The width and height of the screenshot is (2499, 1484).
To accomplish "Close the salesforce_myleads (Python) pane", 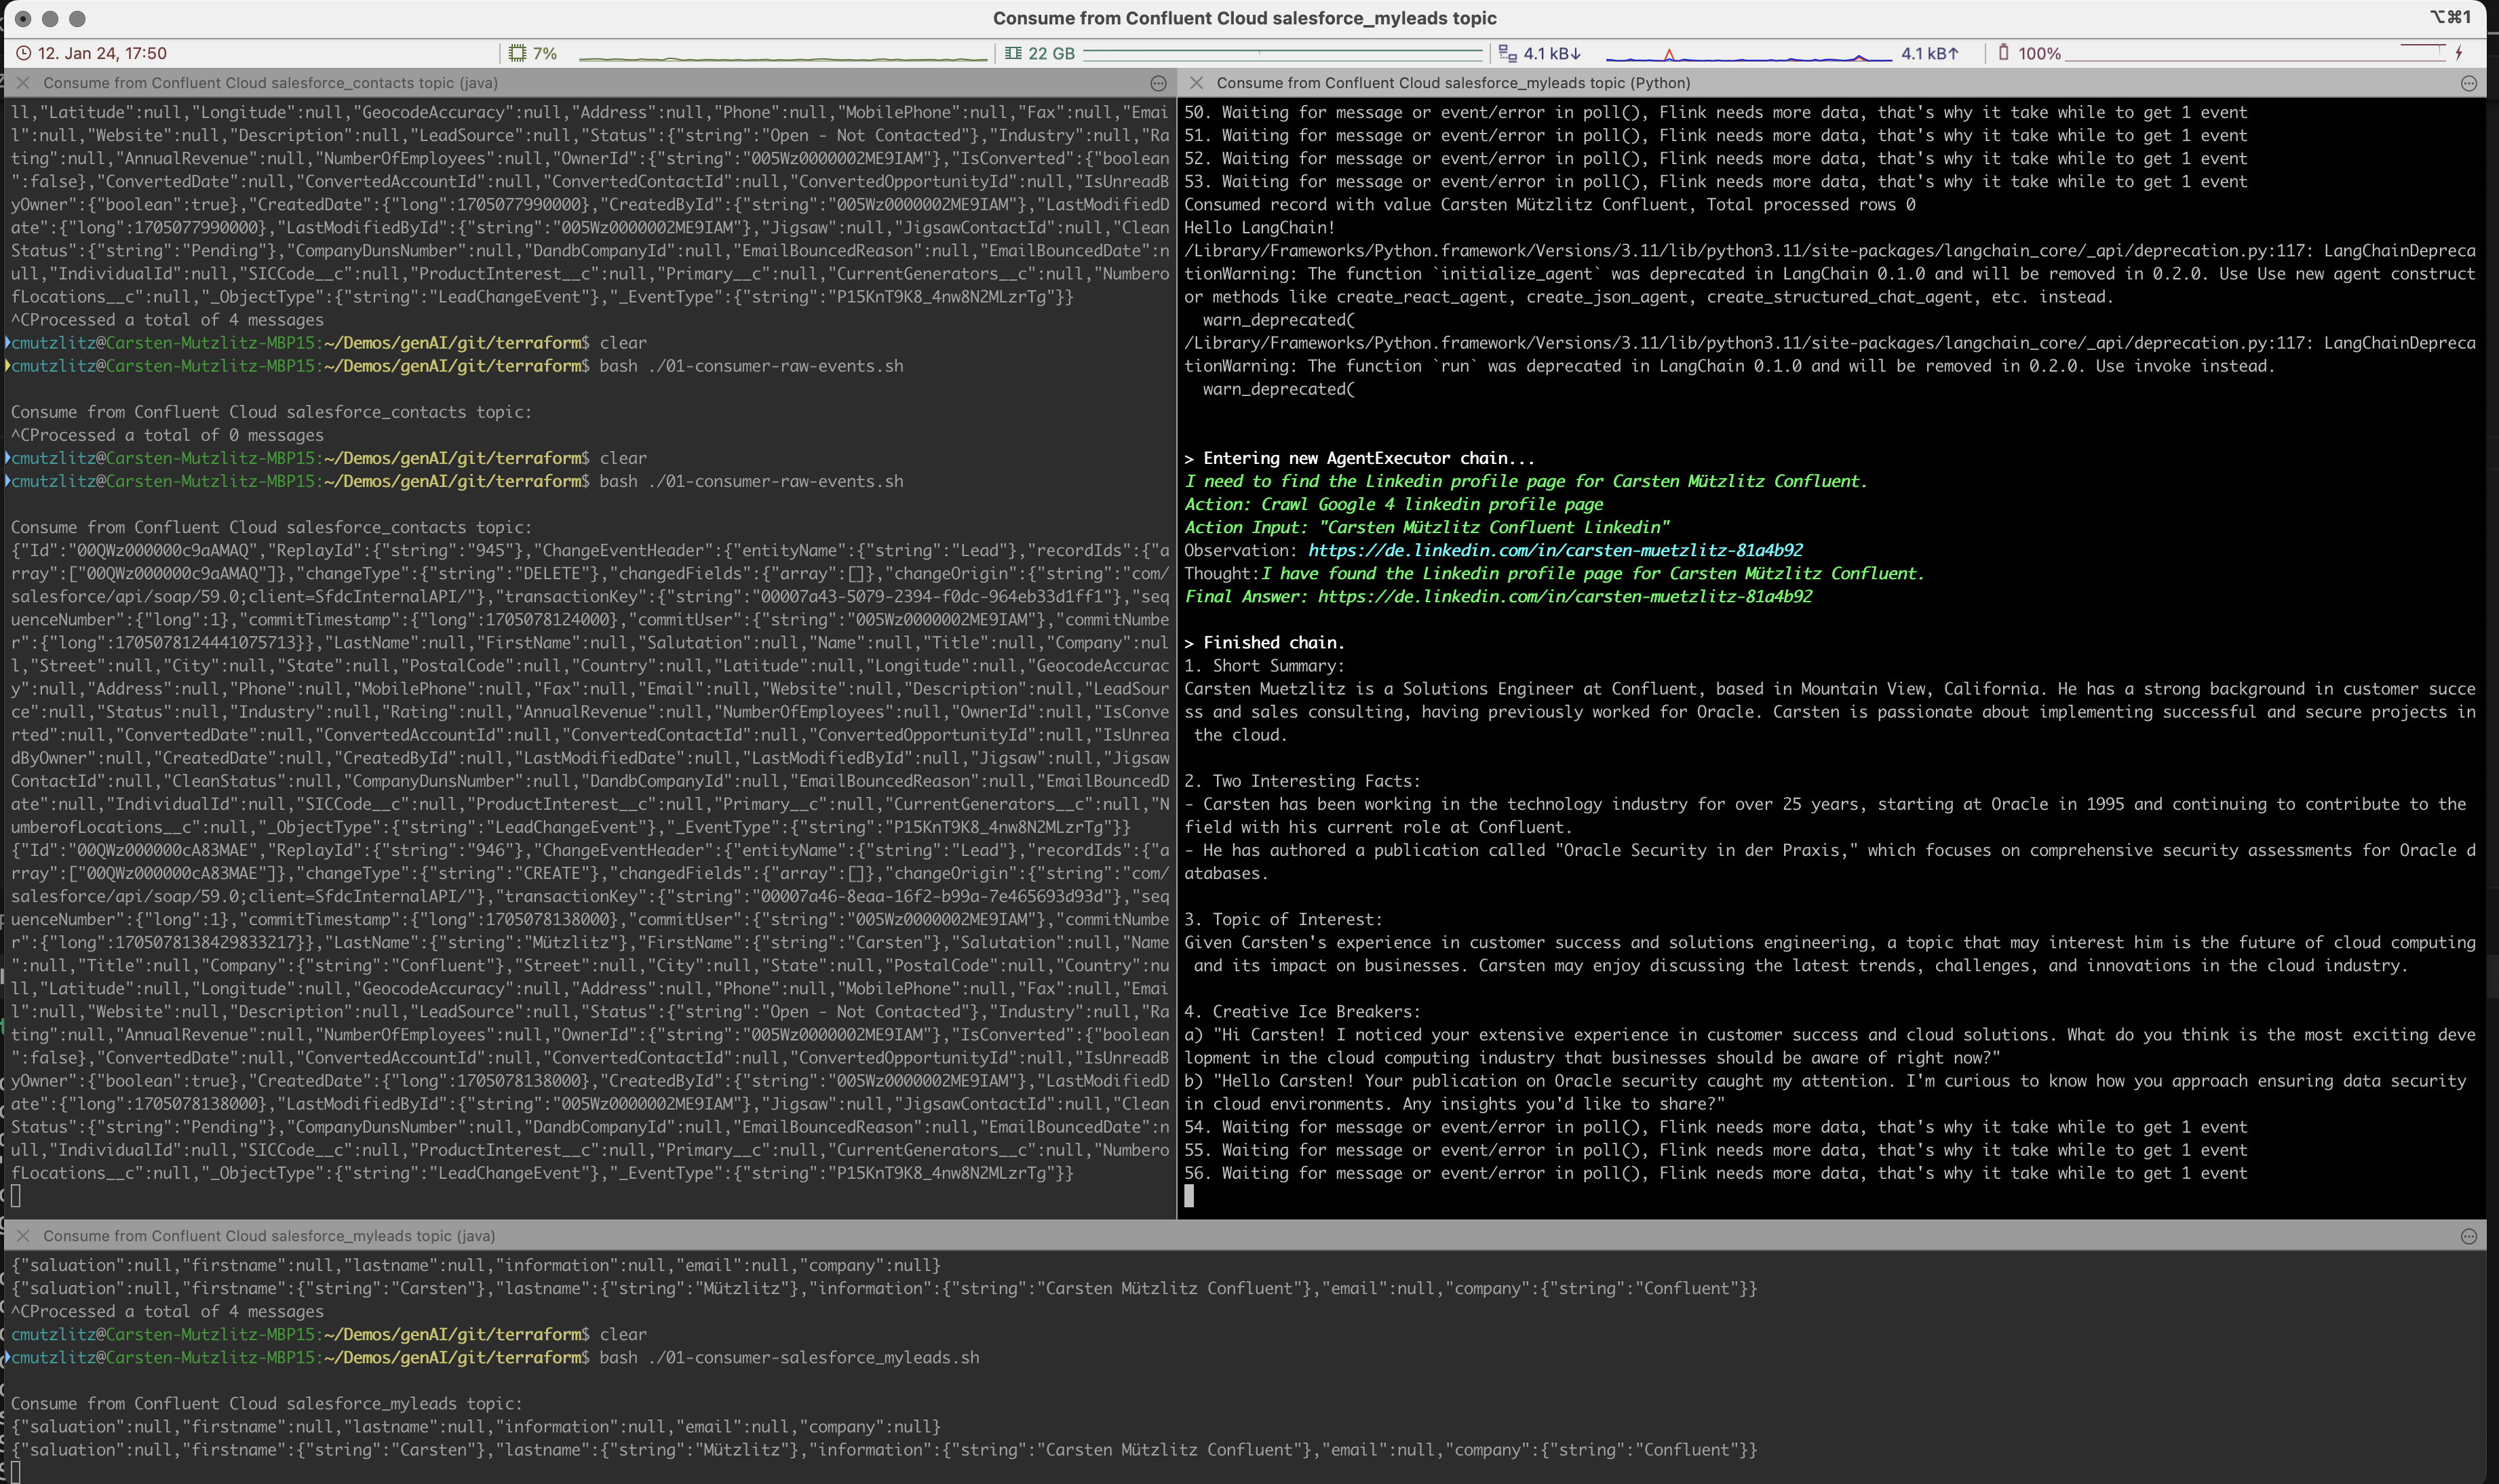I will point(1196,83).
